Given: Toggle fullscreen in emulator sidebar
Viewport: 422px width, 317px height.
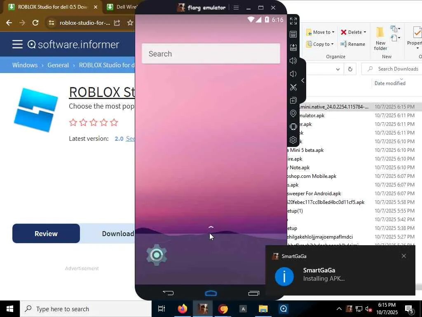Looking at the screenshot, I should pos(293,21).
